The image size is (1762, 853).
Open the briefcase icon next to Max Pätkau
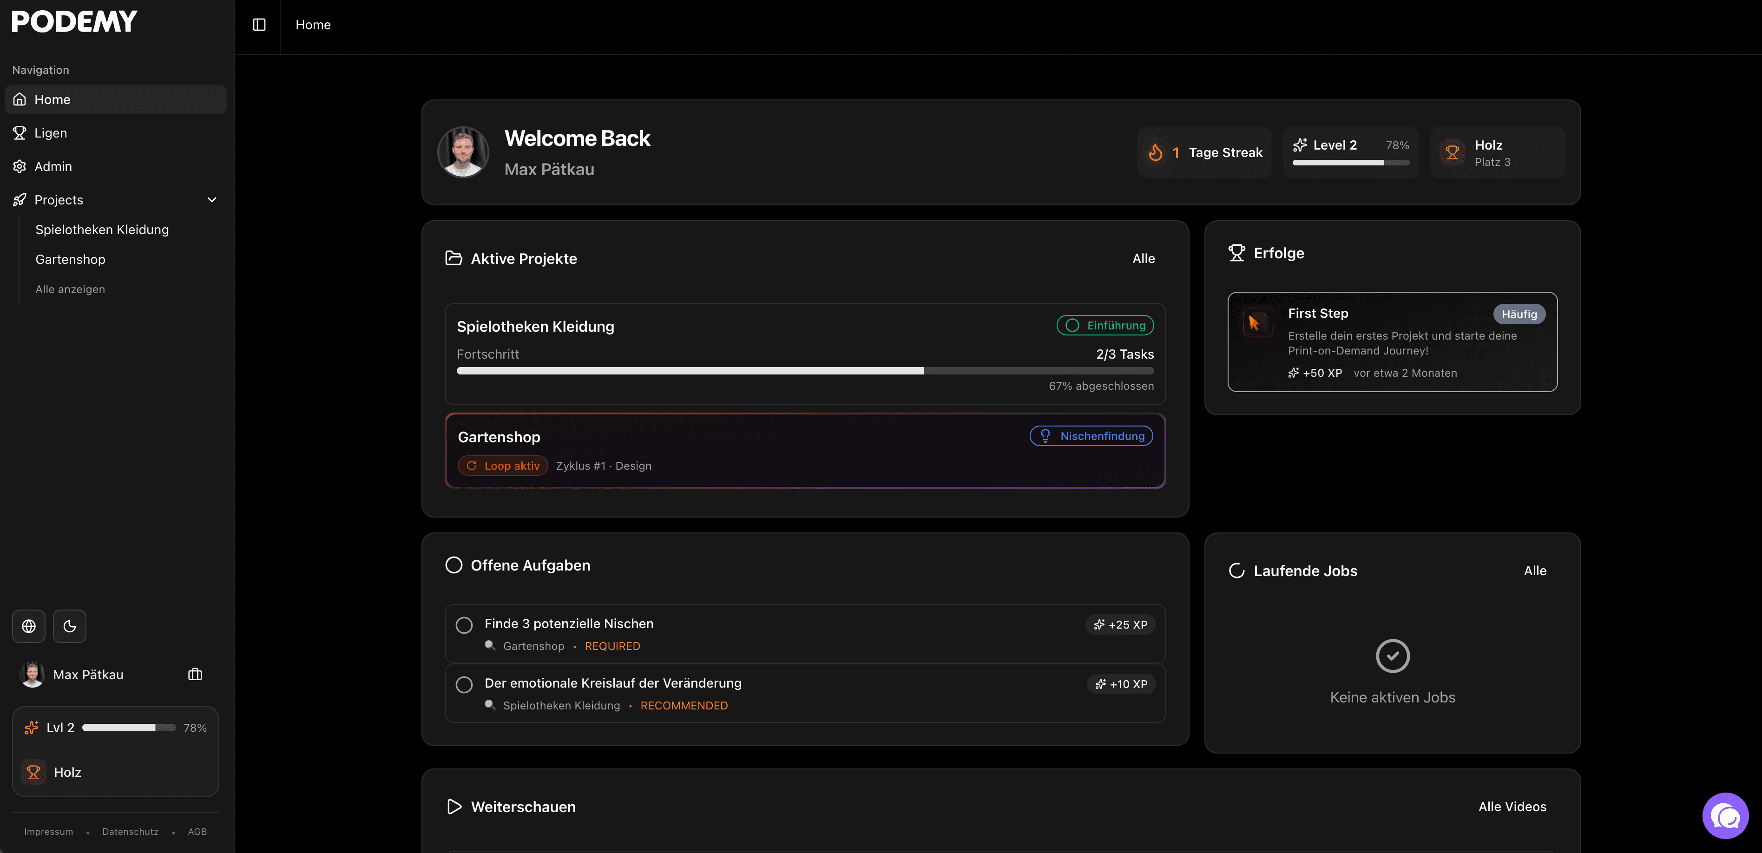click(195, 675)
